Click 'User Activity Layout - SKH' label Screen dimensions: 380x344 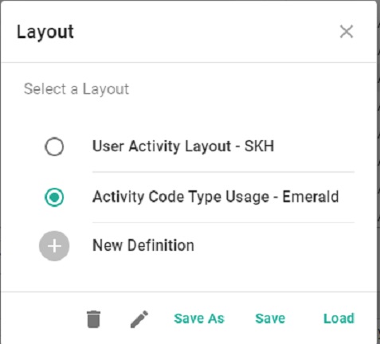coord(183,147)
